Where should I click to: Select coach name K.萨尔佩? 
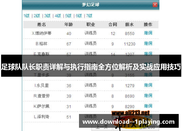point(41,106)
